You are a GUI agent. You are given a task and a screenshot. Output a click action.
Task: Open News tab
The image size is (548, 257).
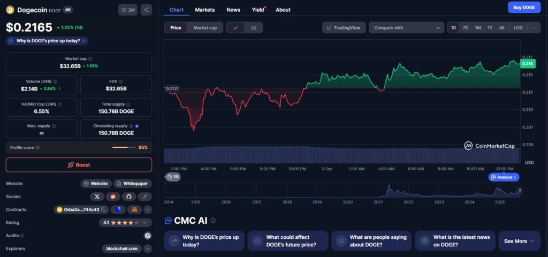pyautogui.click(x=233, y=10)
